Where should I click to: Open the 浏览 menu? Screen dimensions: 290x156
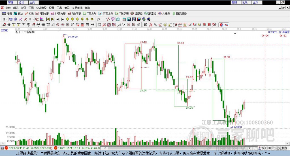16,8
